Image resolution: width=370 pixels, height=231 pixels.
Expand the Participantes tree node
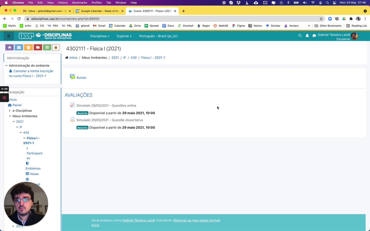[27, 148]
